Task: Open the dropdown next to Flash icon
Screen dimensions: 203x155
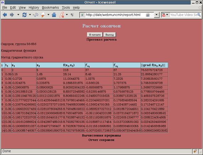Action: [x=67, y=15]
